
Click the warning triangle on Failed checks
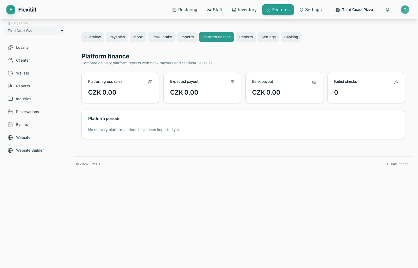[x=396, y=82]
